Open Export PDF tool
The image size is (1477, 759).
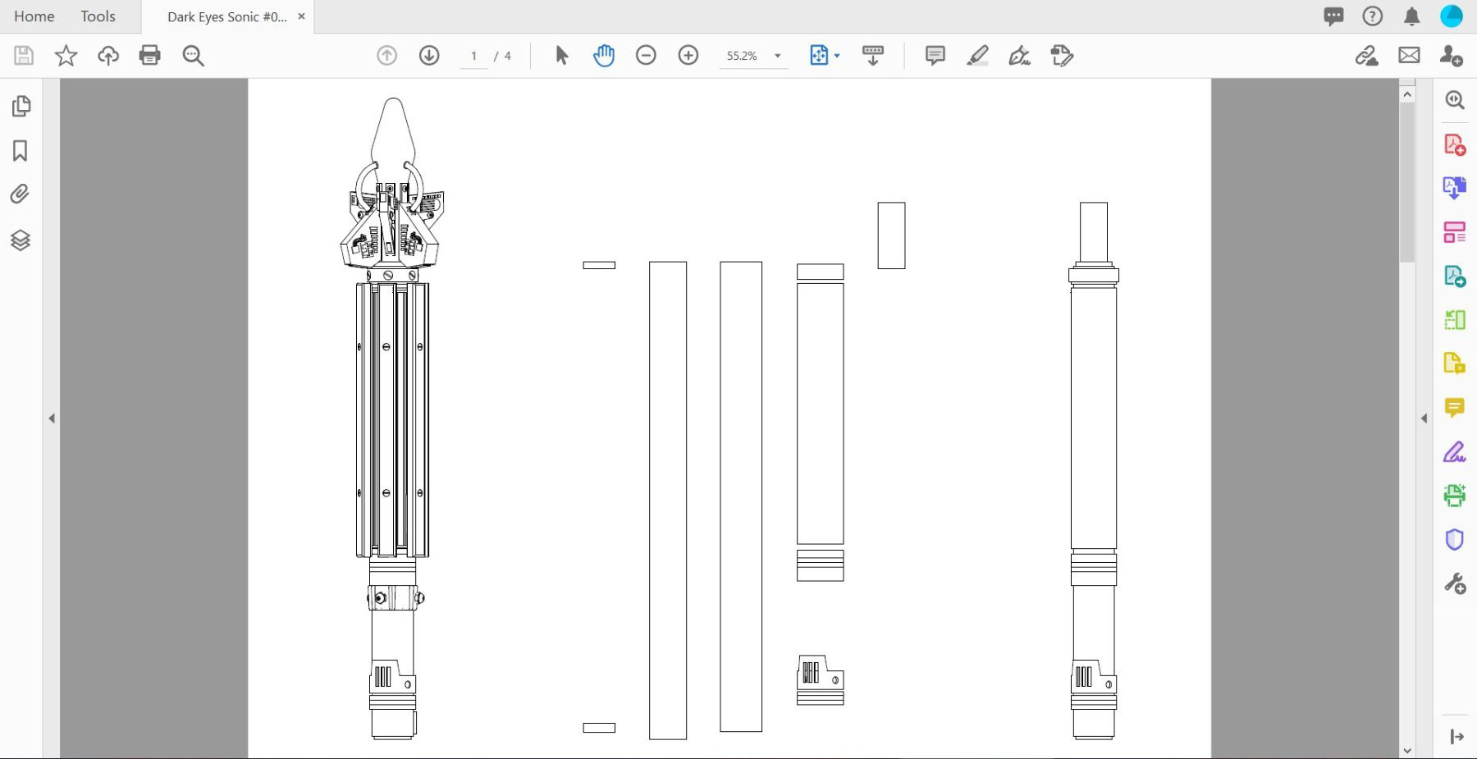point(1455,276)
